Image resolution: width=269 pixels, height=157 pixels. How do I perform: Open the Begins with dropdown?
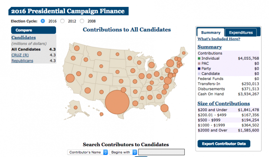point(123,152)
